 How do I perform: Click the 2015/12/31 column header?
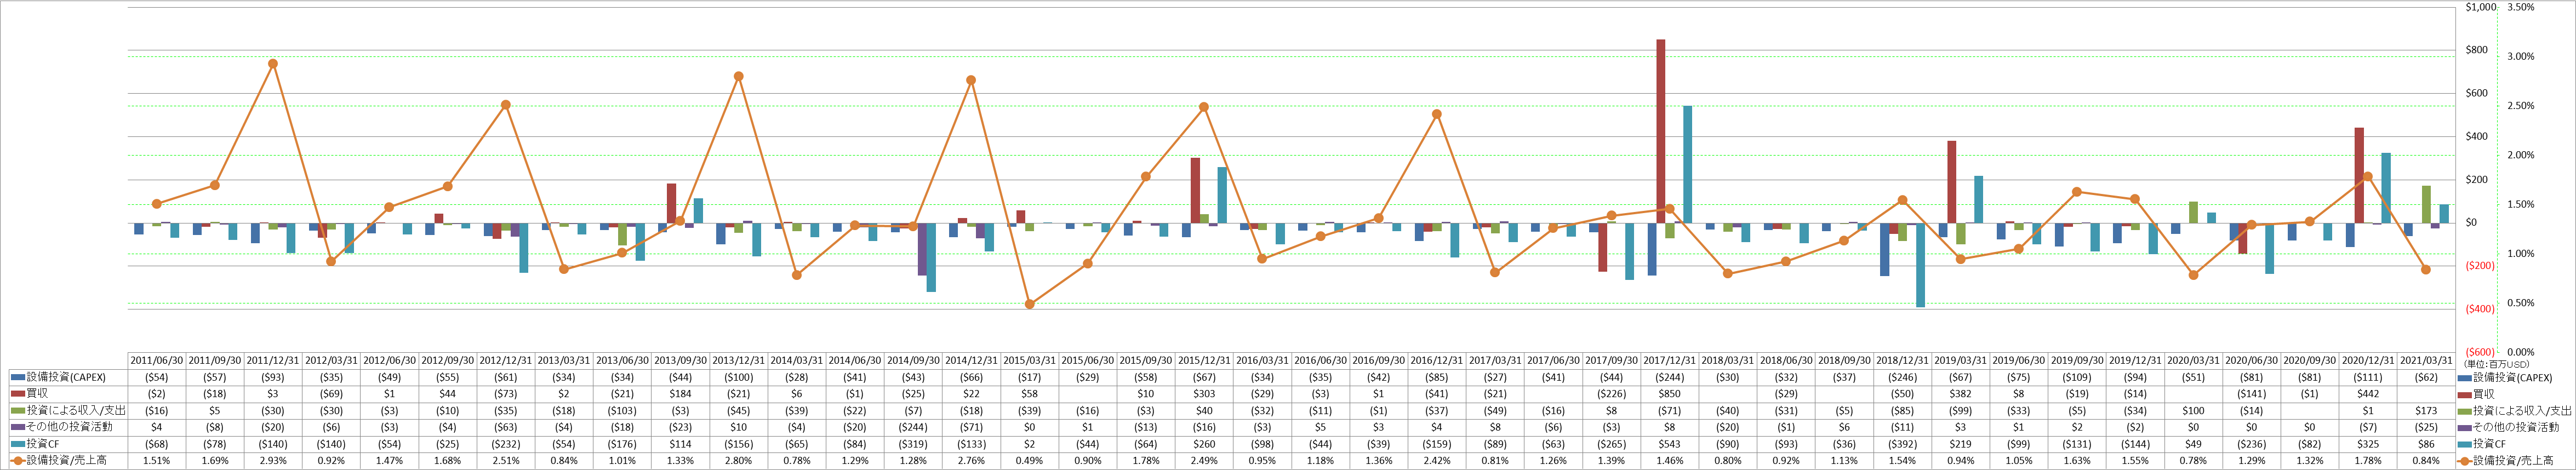pos(1204,361)
